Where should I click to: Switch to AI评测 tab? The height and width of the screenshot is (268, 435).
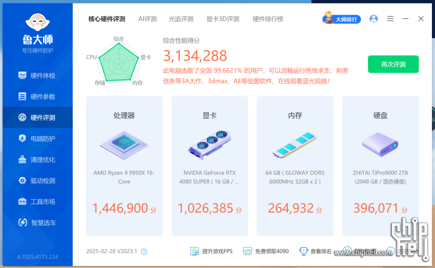(x=148, y=19)
